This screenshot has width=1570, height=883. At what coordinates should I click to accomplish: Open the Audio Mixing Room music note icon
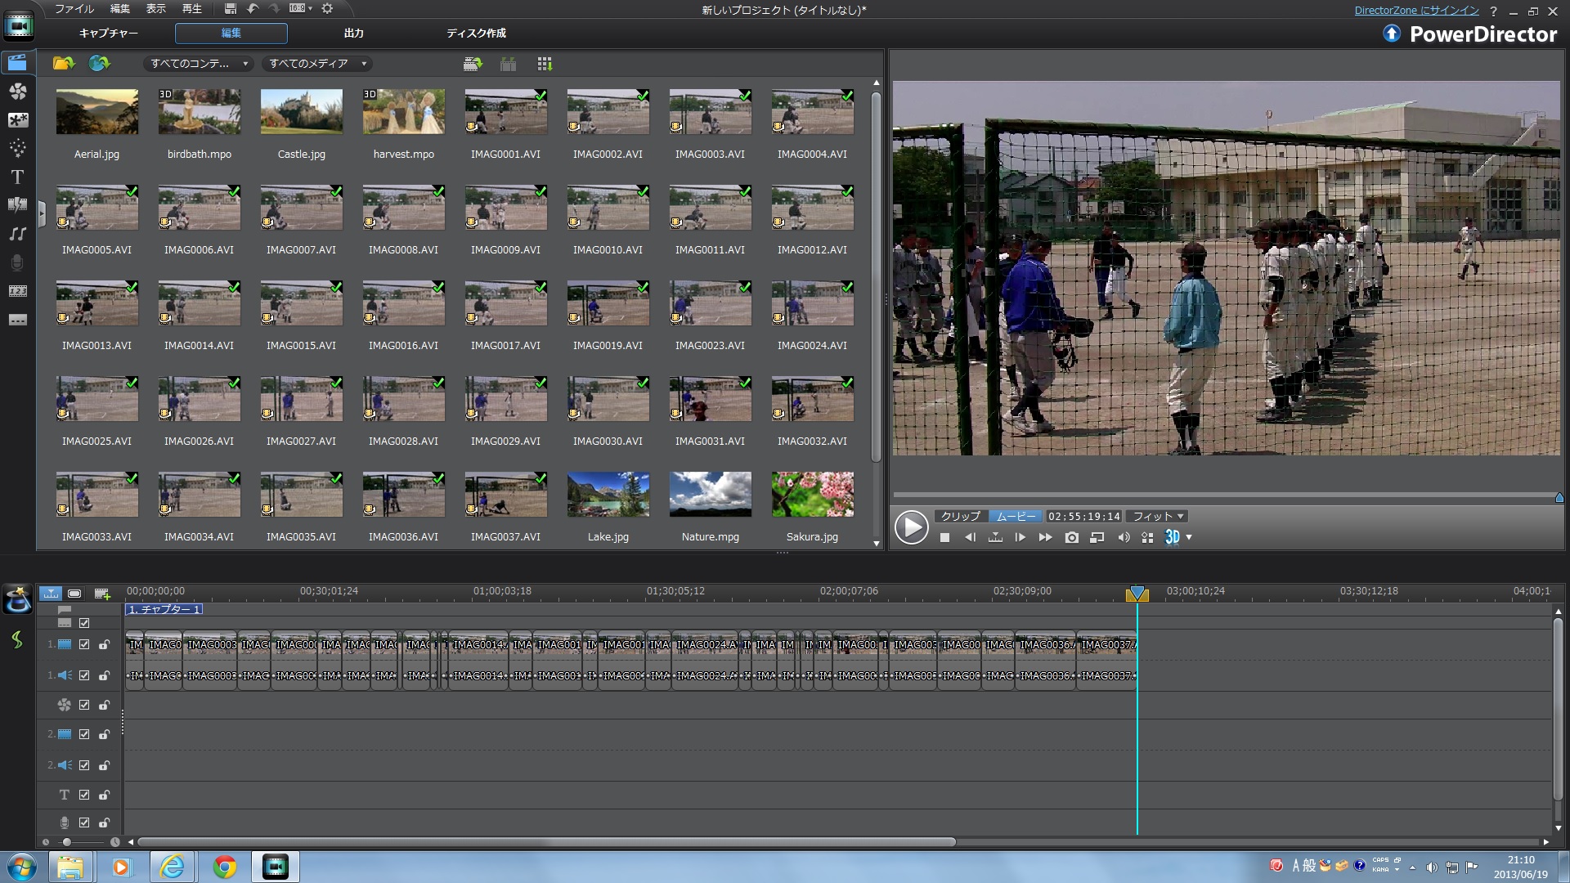point(17,234)
